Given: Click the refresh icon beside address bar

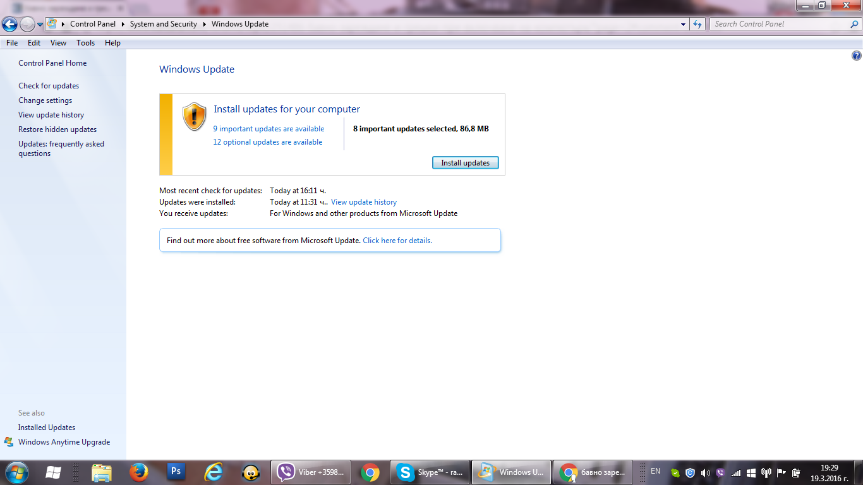Looking at the screenshot, I should 697,24.
